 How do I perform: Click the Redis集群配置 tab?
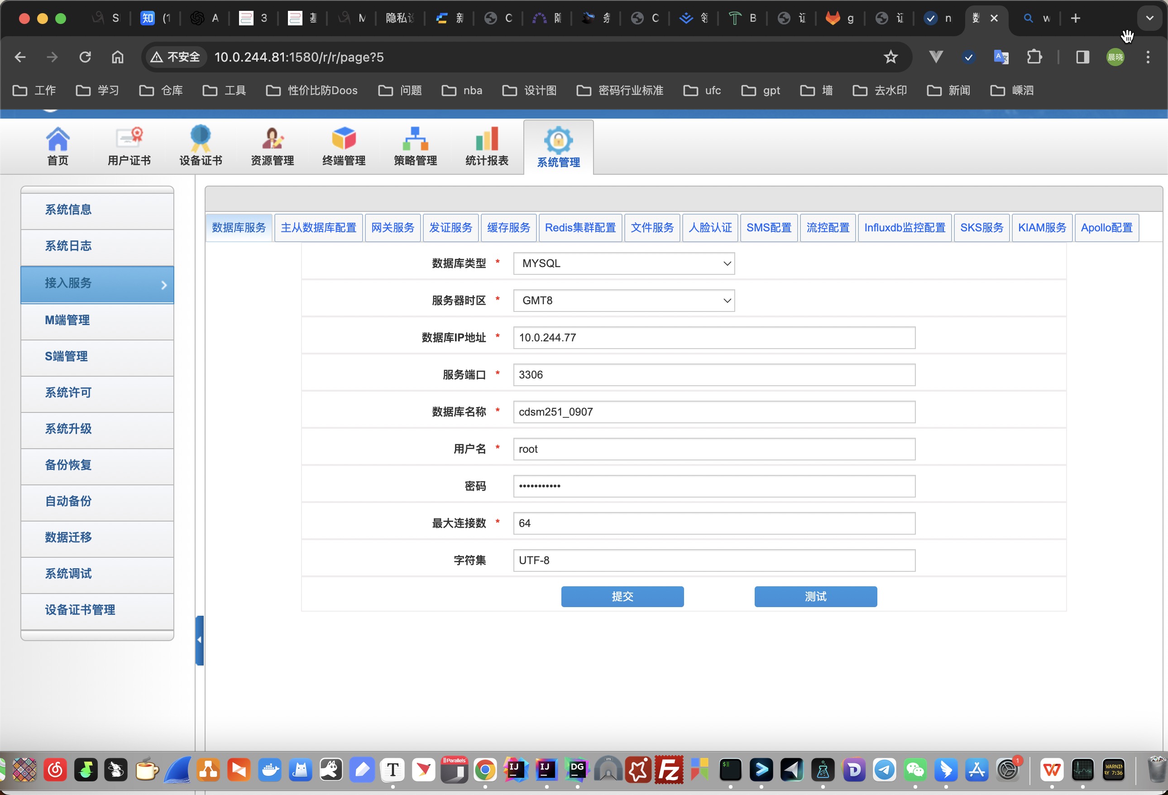580,227
